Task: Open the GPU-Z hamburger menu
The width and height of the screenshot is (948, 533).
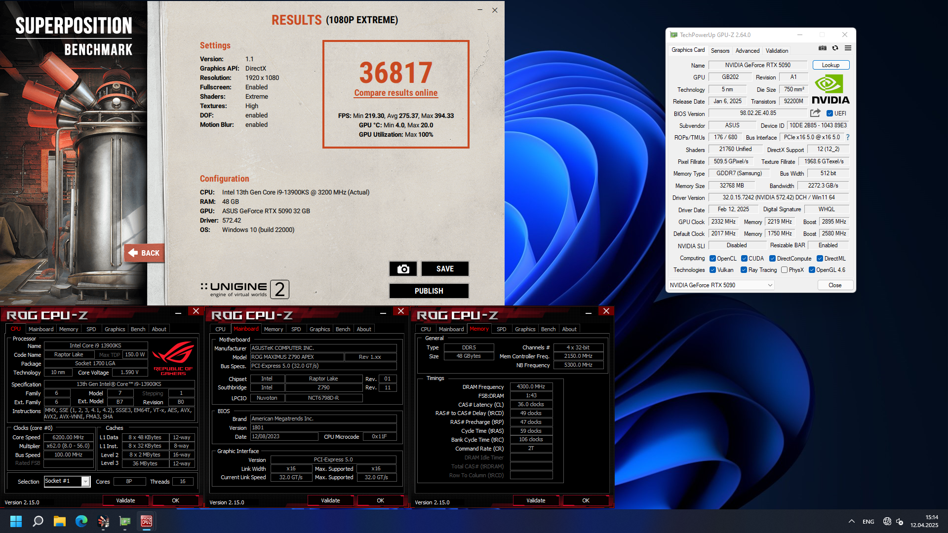Action: coord(848,48)
